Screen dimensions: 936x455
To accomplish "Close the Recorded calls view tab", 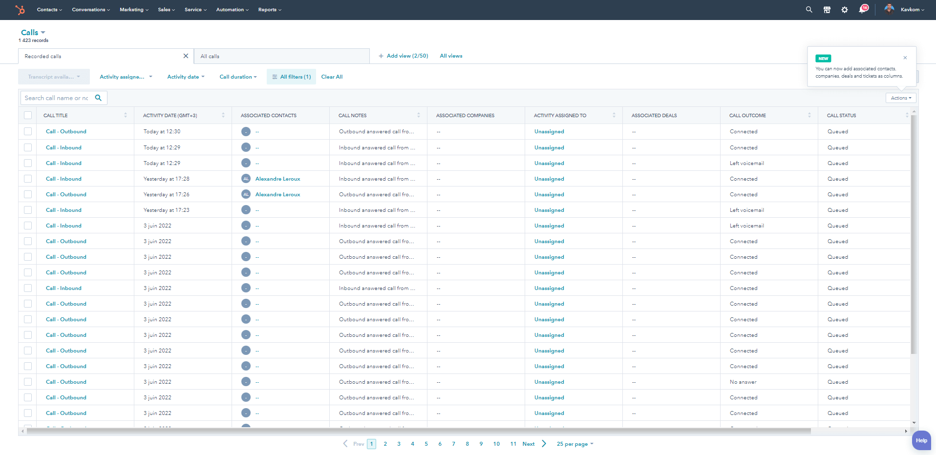I will click(x=186, y=56).
